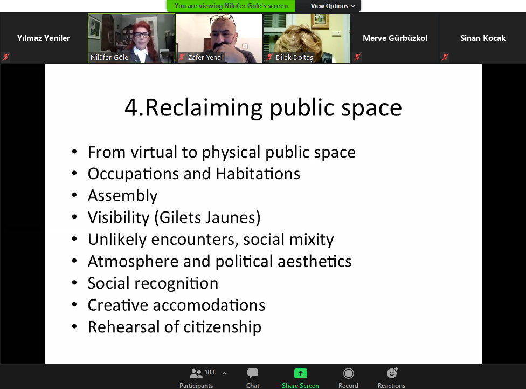Open the Reactions emoji picker
This screenshot has height=389, width=526.
(x=392, y=373)
